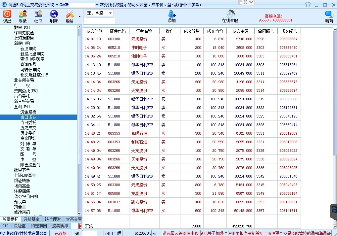Open 历史成交 in the sidebar

28,128
